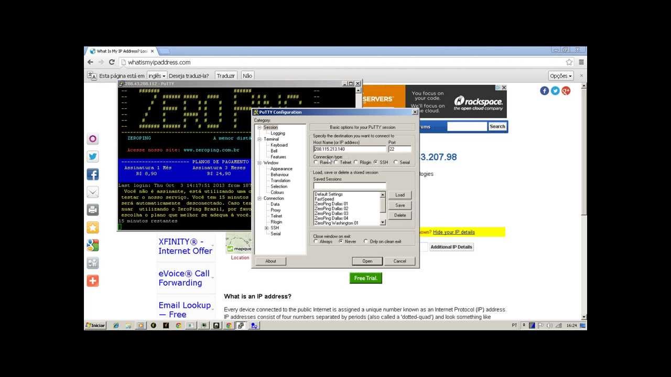Select the Appearance category
The image size is (671, 377).
[282, 169]
